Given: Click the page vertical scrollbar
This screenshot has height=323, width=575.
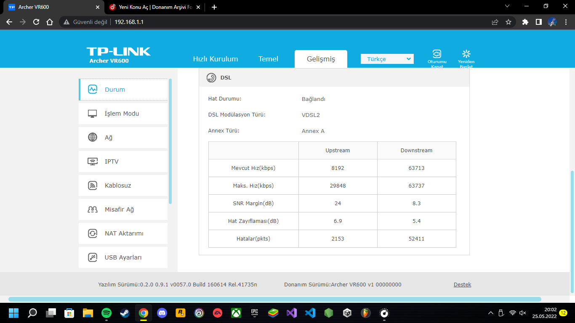Looking at the screenshot, I should click(572, 231).
